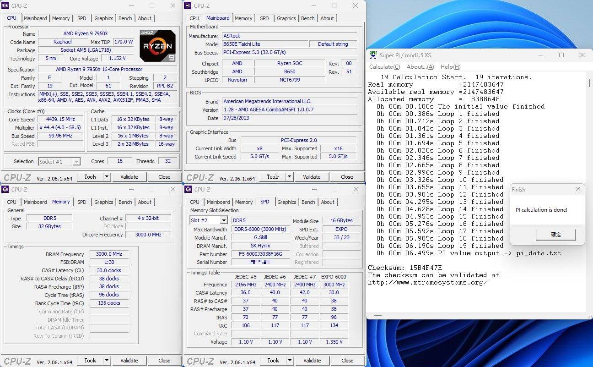Click the AMD Ryzen 9 logo image
Viewport: 593px width, 367px height.
pyautogui.click(x=157, y=45)
